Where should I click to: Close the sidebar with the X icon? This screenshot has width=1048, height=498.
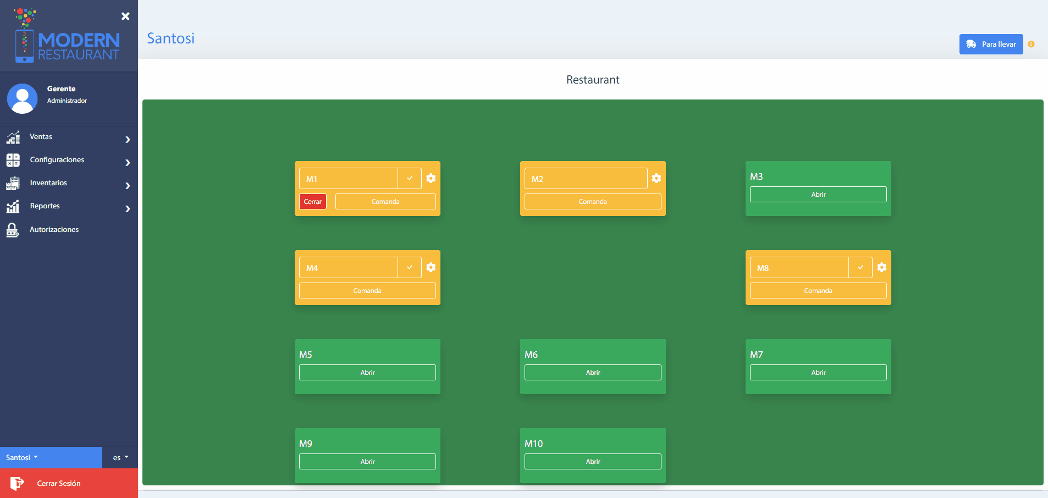pyautogui.click(x=125, y=16)
